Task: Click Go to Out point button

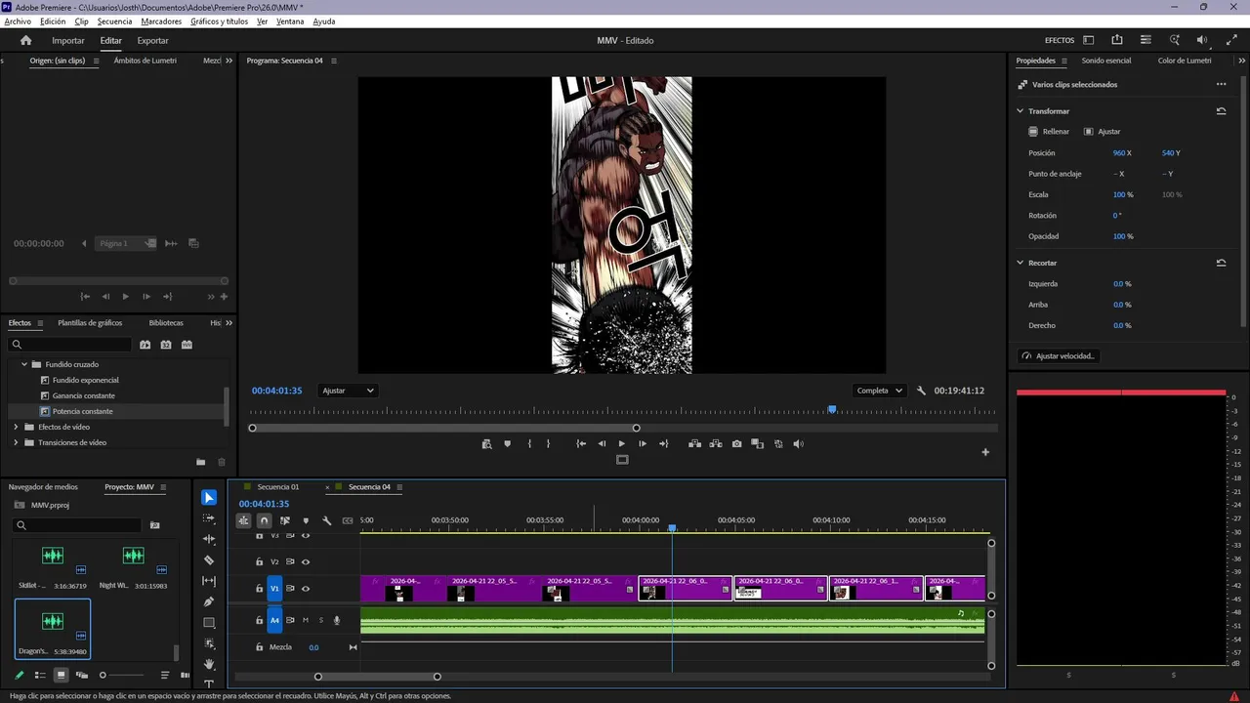Action: pyautogui.click(x=664, y=444)
